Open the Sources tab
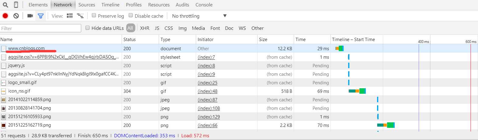The width and height of the screenshot is (478, 140). click(87, 5)
